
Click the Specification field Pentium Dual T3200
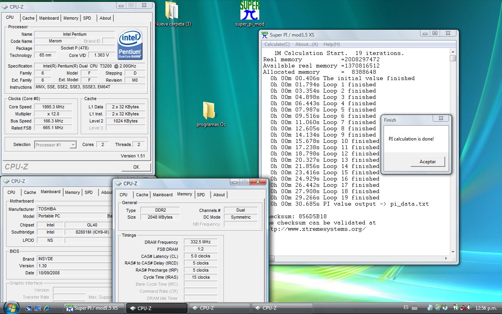[90, 66]
